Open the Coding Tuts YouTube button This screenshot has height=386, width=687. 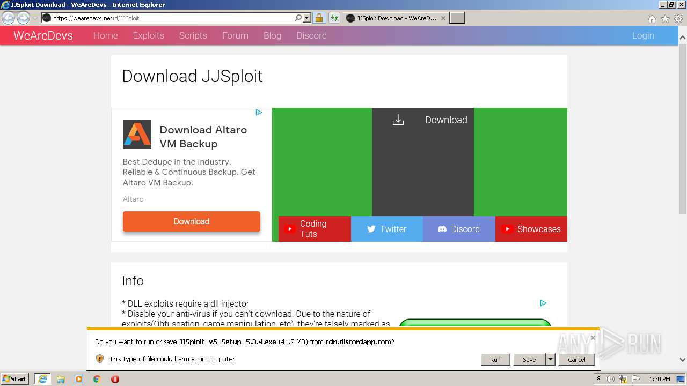315,229
